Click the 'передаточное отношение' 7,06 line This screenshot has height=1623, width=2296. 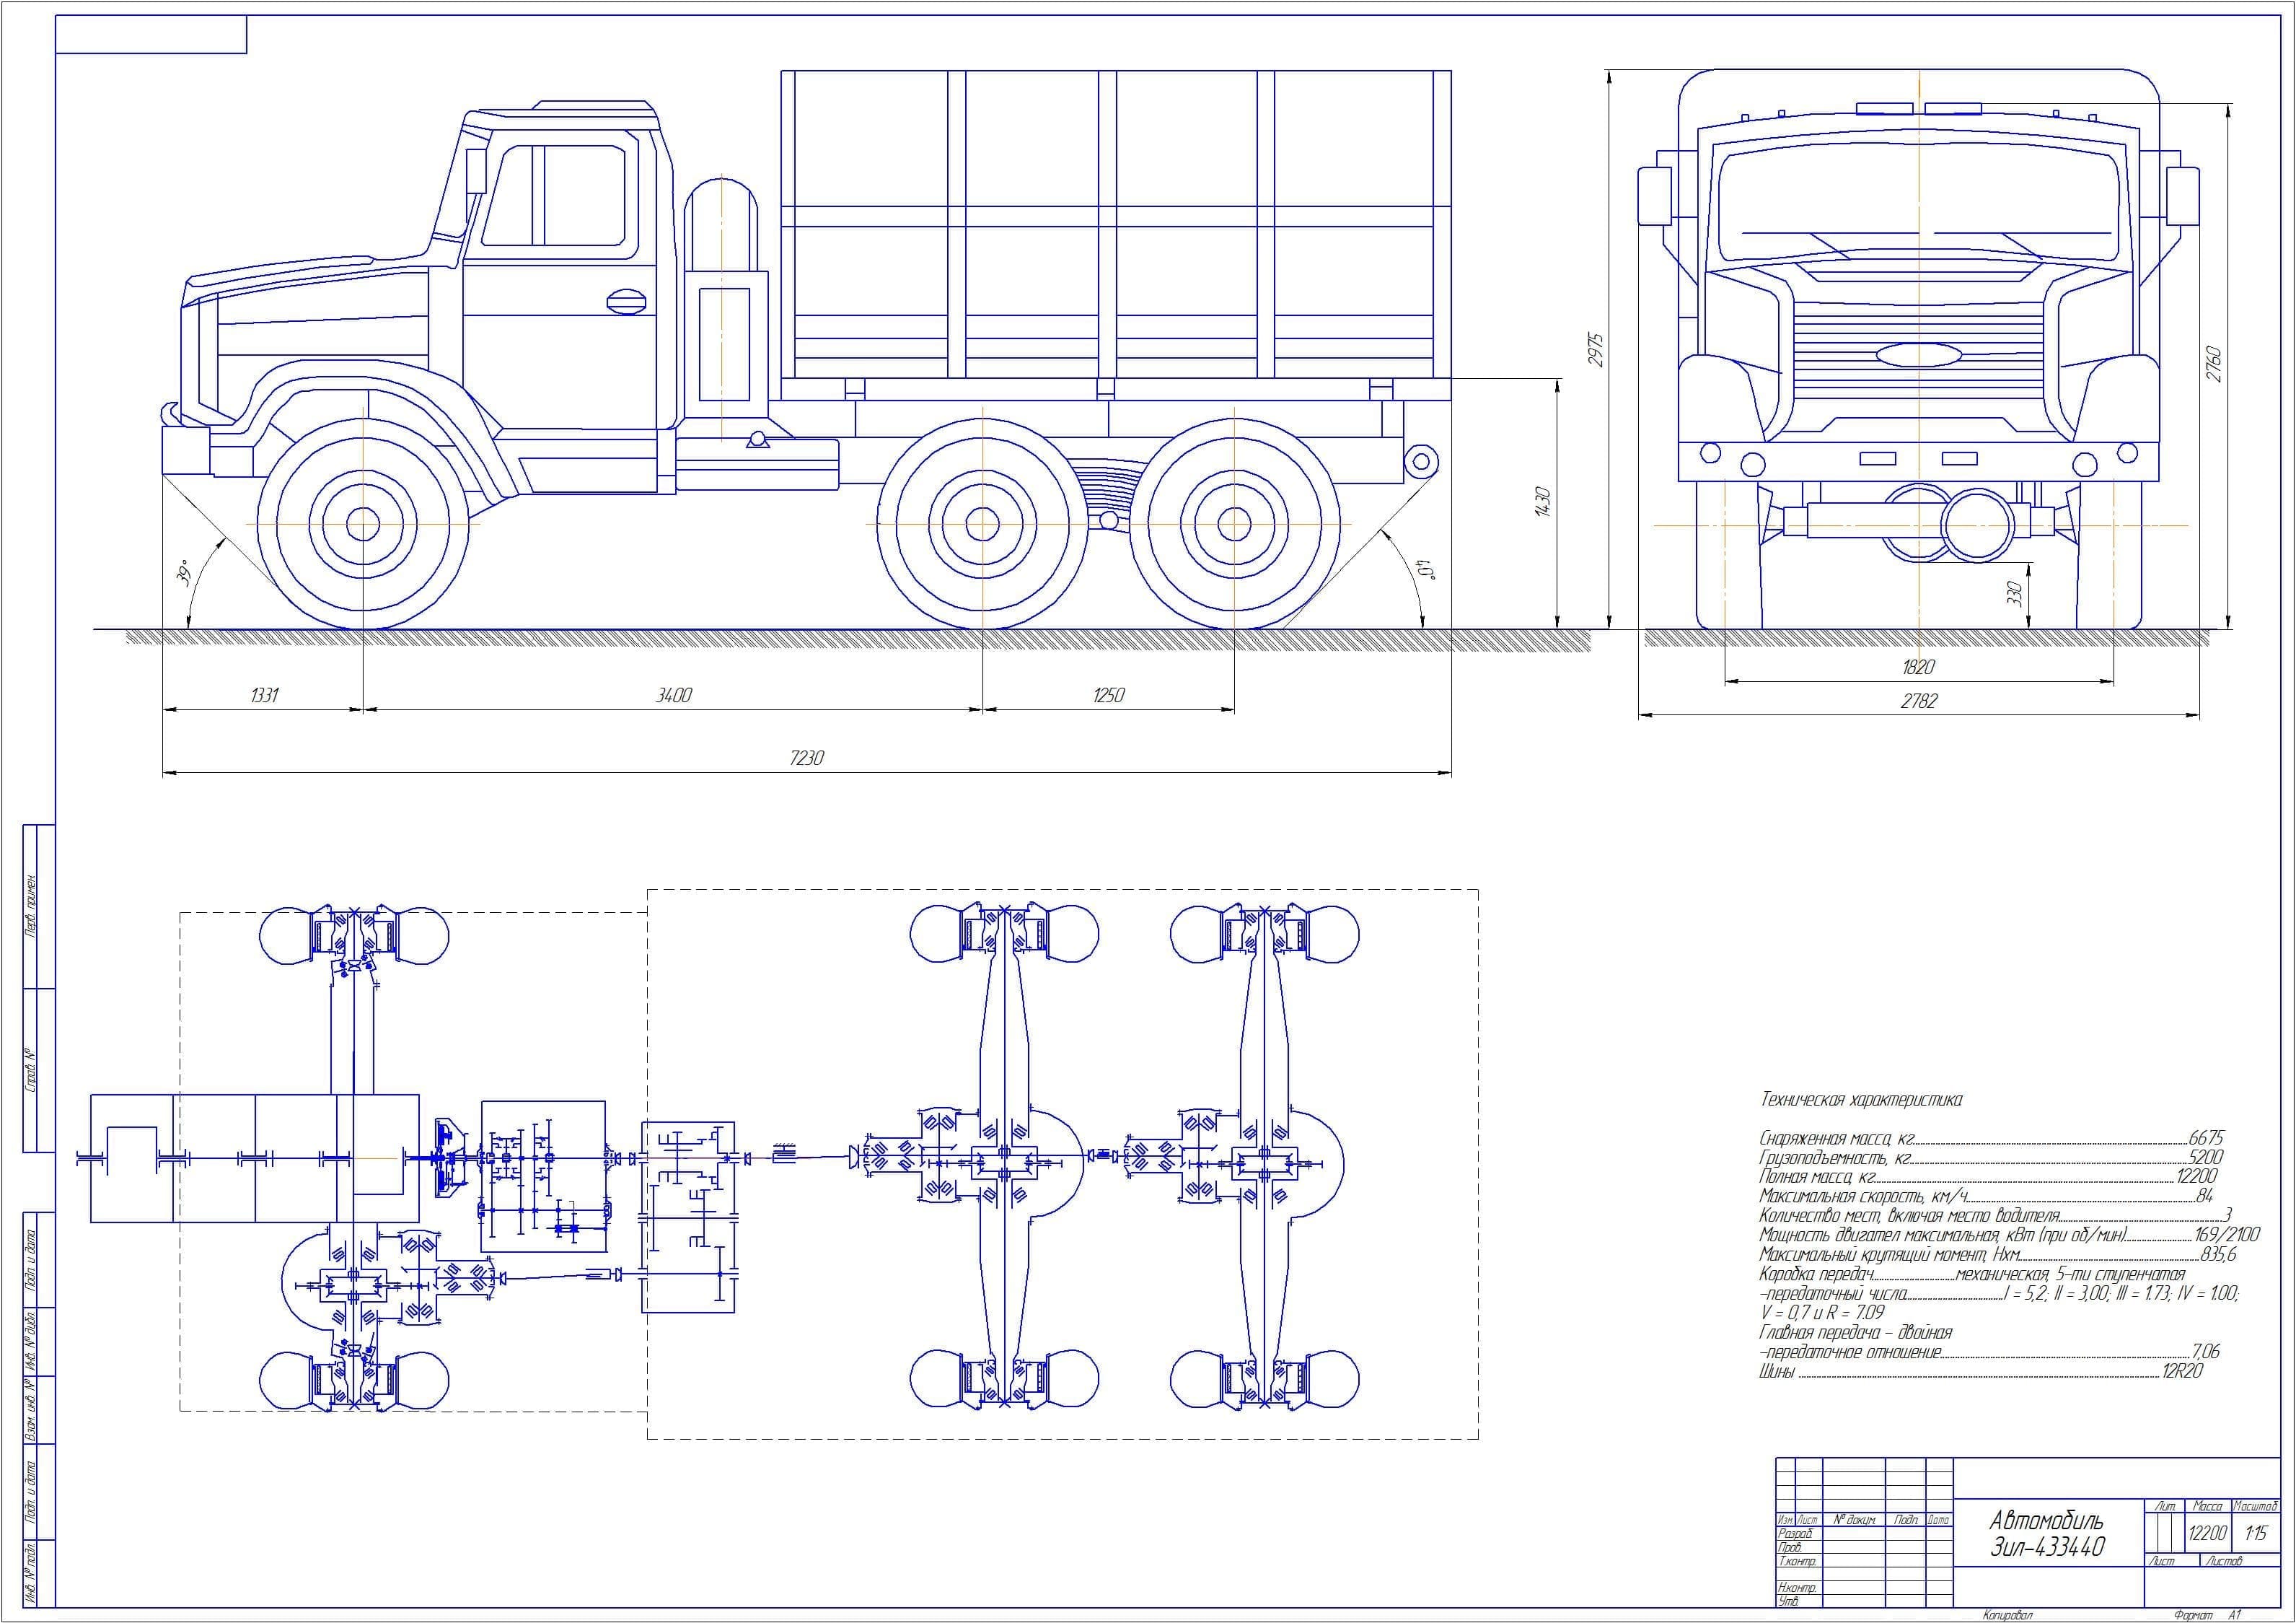(1989, 1353)
